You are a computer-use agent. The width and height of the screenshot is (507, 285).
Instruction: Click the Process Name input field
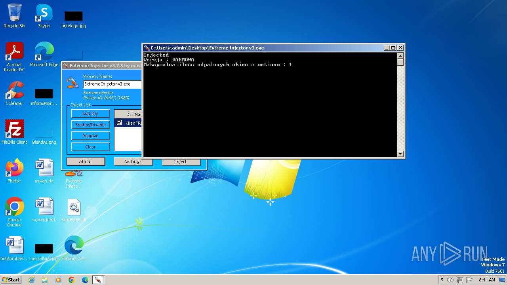click(112, 84)
